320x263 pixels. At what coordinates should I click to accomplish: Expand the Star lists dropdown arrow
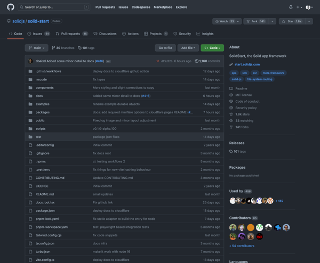pos(309,21)
